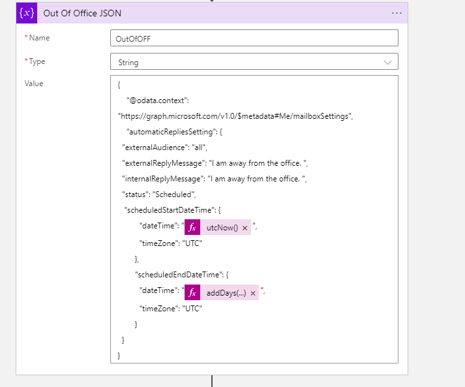Click the top connector arrow above the card

pos(212,1)
